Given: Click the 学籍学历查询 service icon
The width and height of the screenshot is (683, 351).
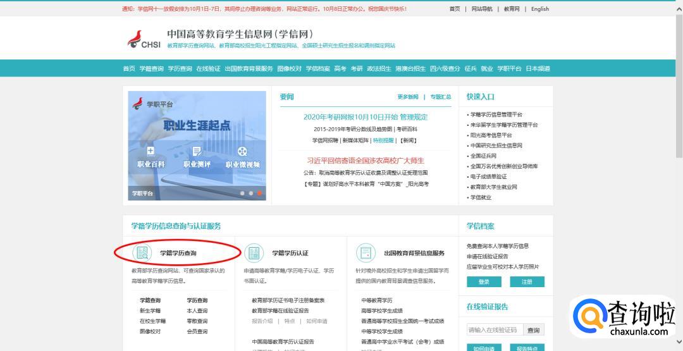Looking at the screenshot, I should point(142,253).
